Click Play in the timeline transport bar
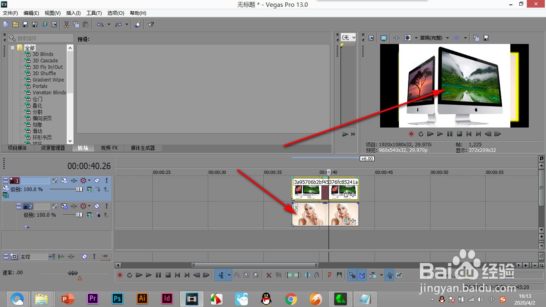The height and width of the screenshot is (307, 546). [x=149, y=275]
